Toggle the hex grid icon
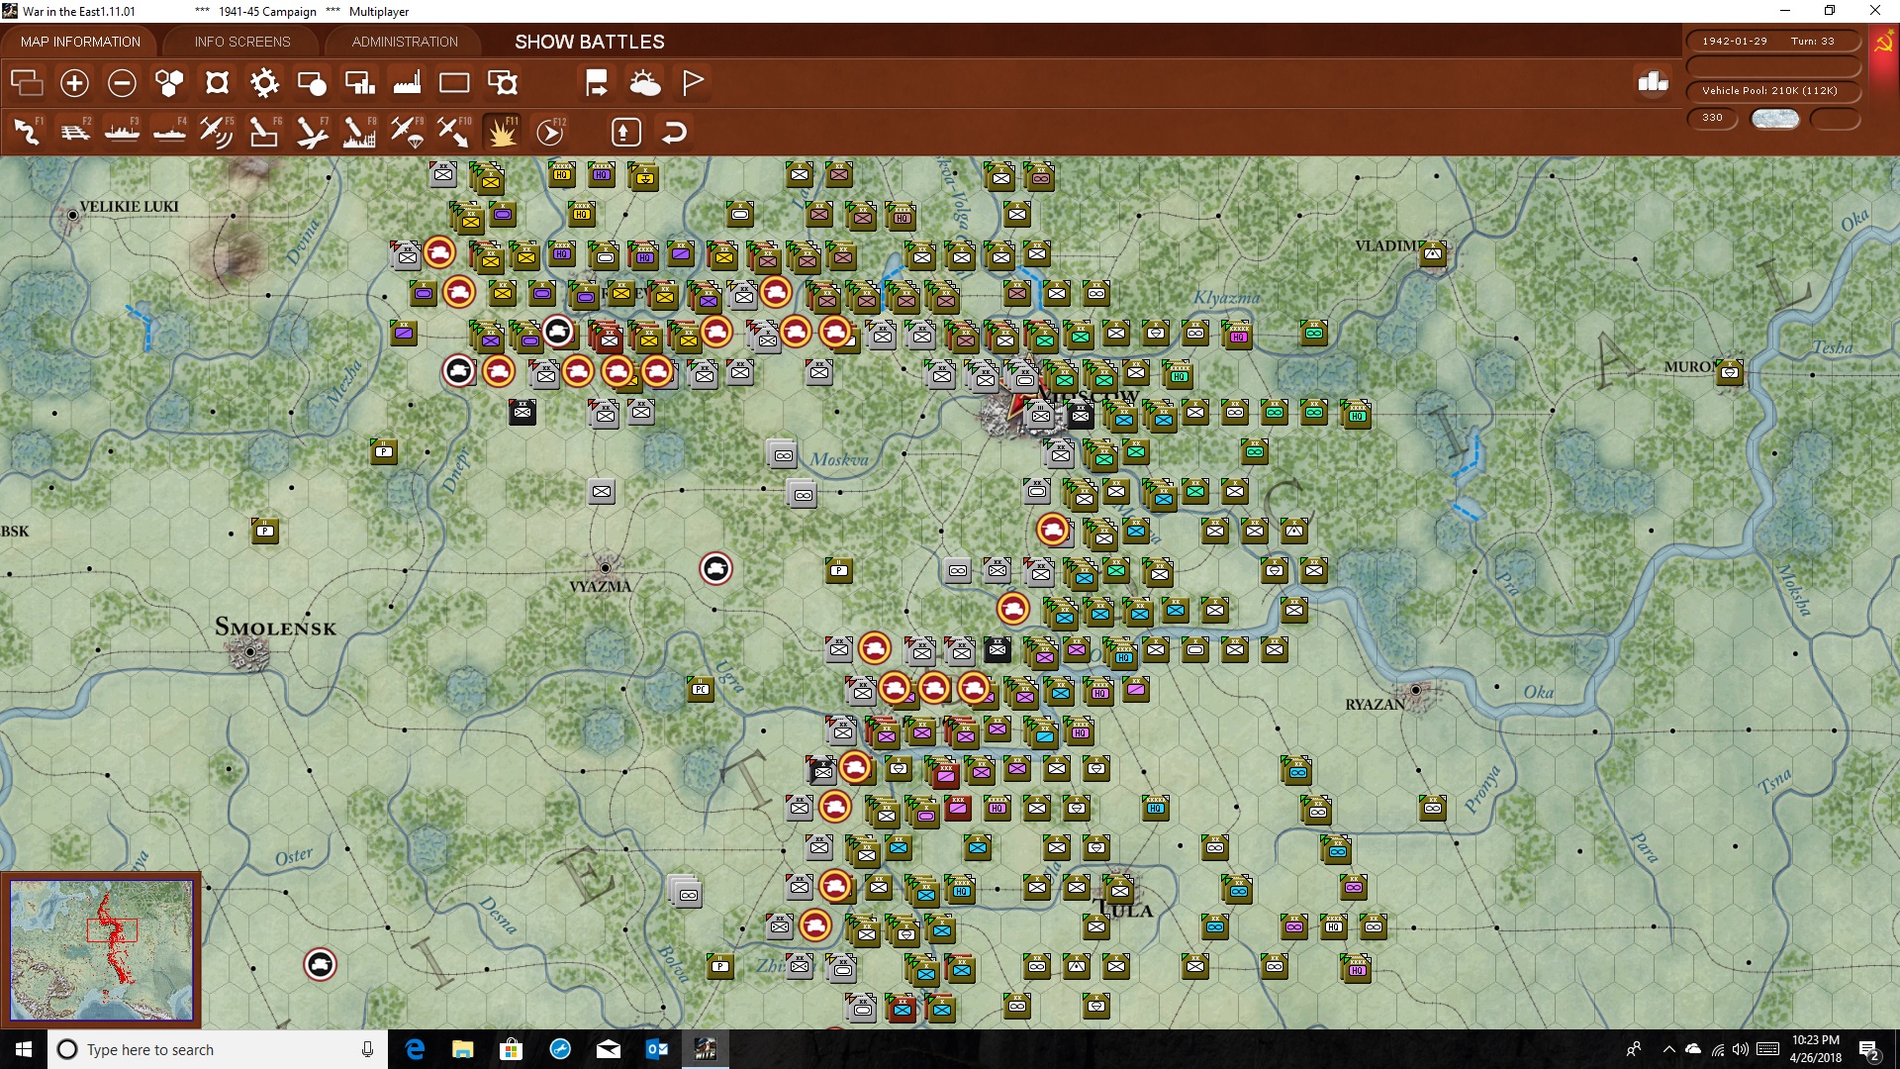 tap(169, 83)
